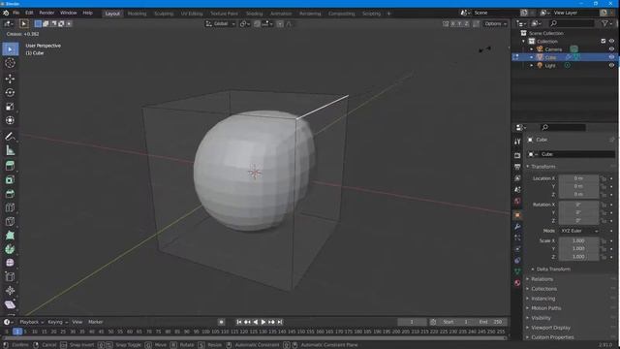The height and width of the screenshot is (349, 620).
Task: Add a new workspace with plus button
Action: (x=388, y=14)
